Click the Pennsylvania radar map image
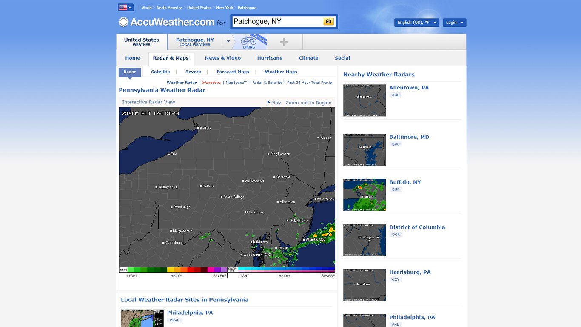Screen dimensions: 581x327 click(227, 187)
